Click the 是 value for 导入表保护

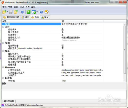pyautogui.click(x=62, y=32)
